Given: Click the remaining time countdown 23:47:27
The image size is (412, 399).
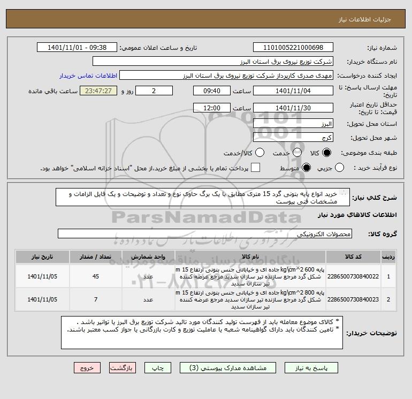Looking at the screenshot, I should click(x=98, y=91).
